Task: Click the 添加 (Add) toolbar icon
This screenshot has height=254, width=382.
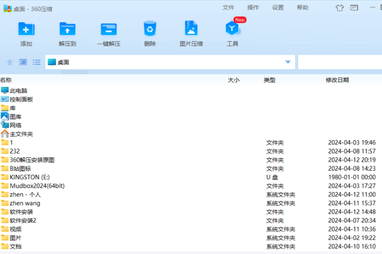Action: [x=26, y=29]
